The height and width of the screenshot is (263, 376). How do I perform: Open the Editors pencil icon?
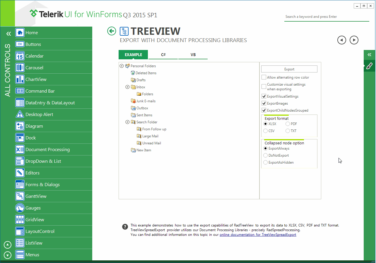tap(20, 173)
